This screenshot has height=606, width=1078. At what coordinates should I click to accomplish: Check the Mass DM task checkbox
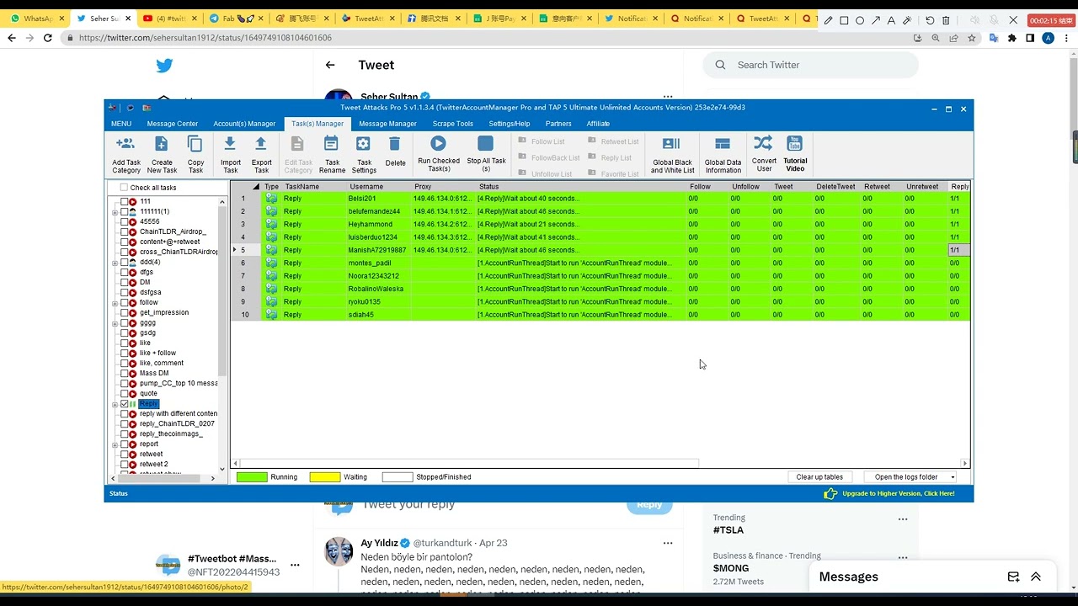(x=125, y=373)
